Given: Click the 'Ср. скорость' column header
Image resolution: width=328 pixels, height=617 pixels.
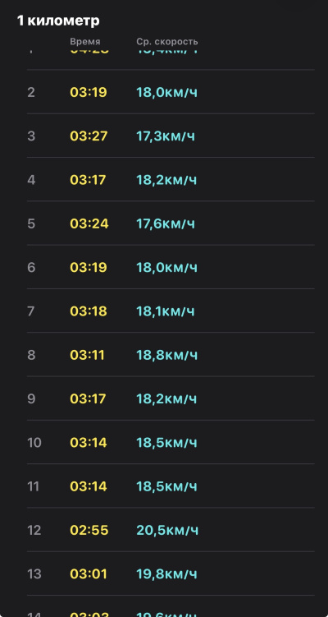Looking at the screenshot, I should 167,42.
